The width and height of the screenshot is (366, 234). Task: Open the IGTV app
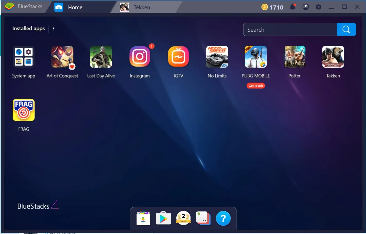pos(178,57)
